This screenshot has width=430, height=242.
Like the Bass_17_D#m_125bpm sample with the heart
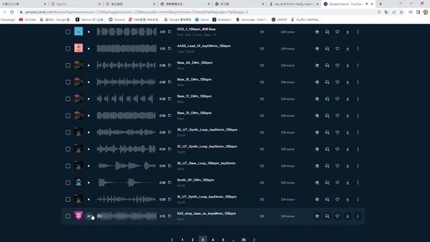337,99
